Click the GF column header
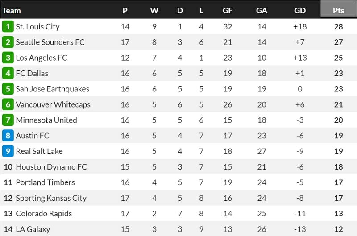Screen dimensions: 357x236 228,10
